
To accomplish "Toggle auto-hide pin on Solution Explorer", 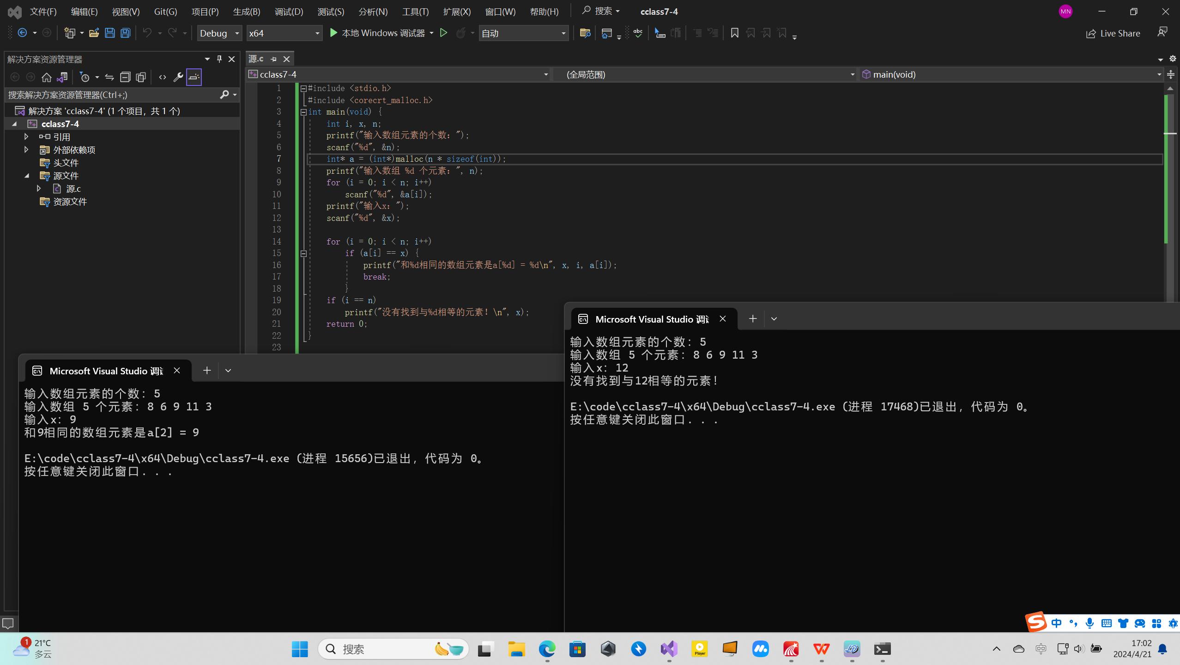I will (219, 59).
